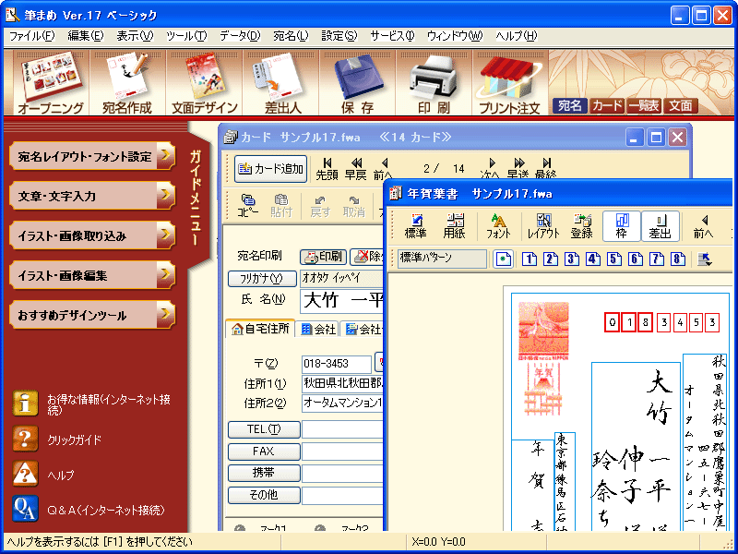Select layout pattern number 1
The width and height of the screenshot is (738, 554).
pyautogui.click(x=530, y=259)
